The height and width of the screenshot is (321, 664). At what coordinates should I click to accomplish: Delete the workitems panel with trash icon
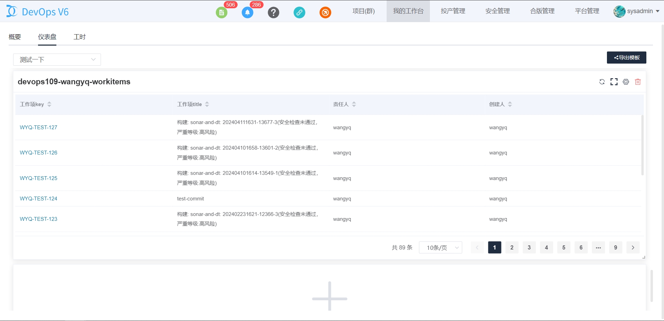click(638, 82)
